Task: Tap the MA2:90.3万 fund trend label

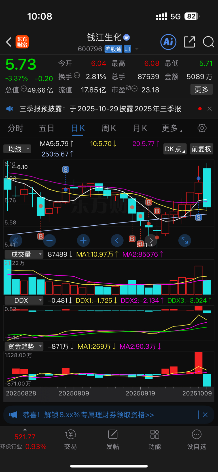Action: tap(141, 346)
